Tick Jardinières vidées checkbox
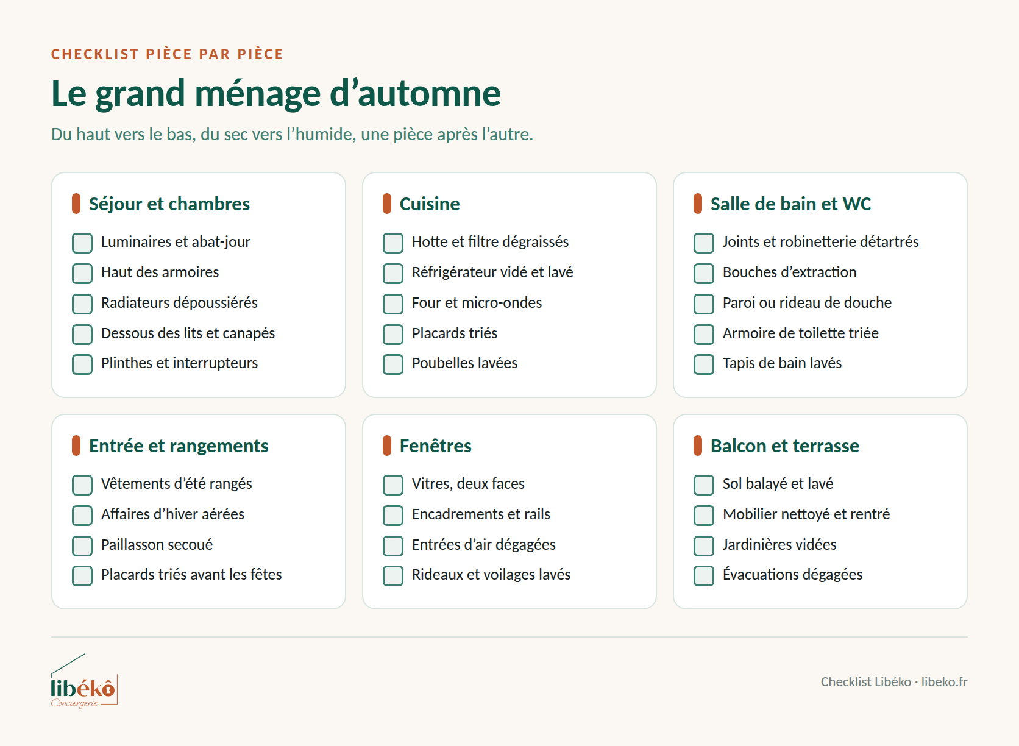 (x=704, y=545)
